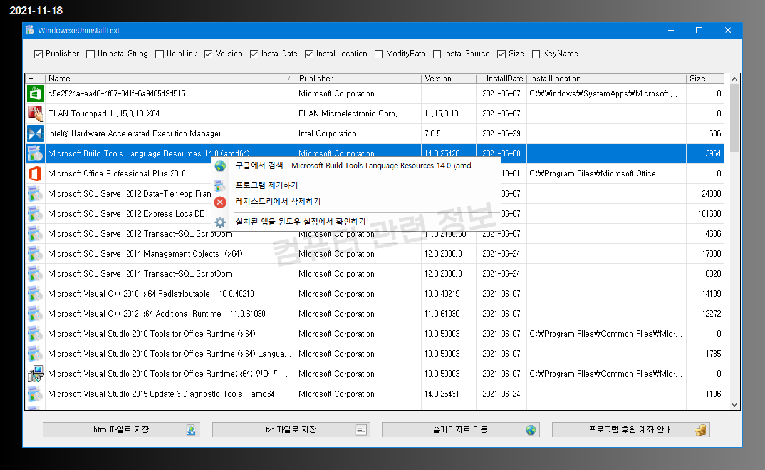Click icon of SQL Server 2012 Transact-SQL ScriptDom row
765x470 pixels.
[x=35, y=234]
